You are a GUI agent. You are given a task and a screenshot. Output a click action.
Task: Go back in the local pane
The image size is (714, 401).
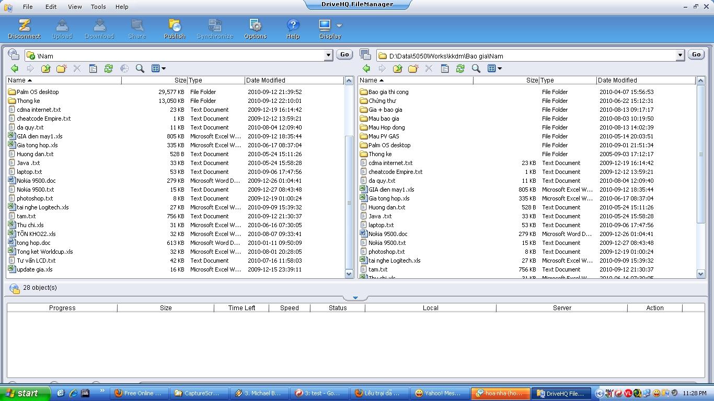pyautogui.click(x=366, y=68)
